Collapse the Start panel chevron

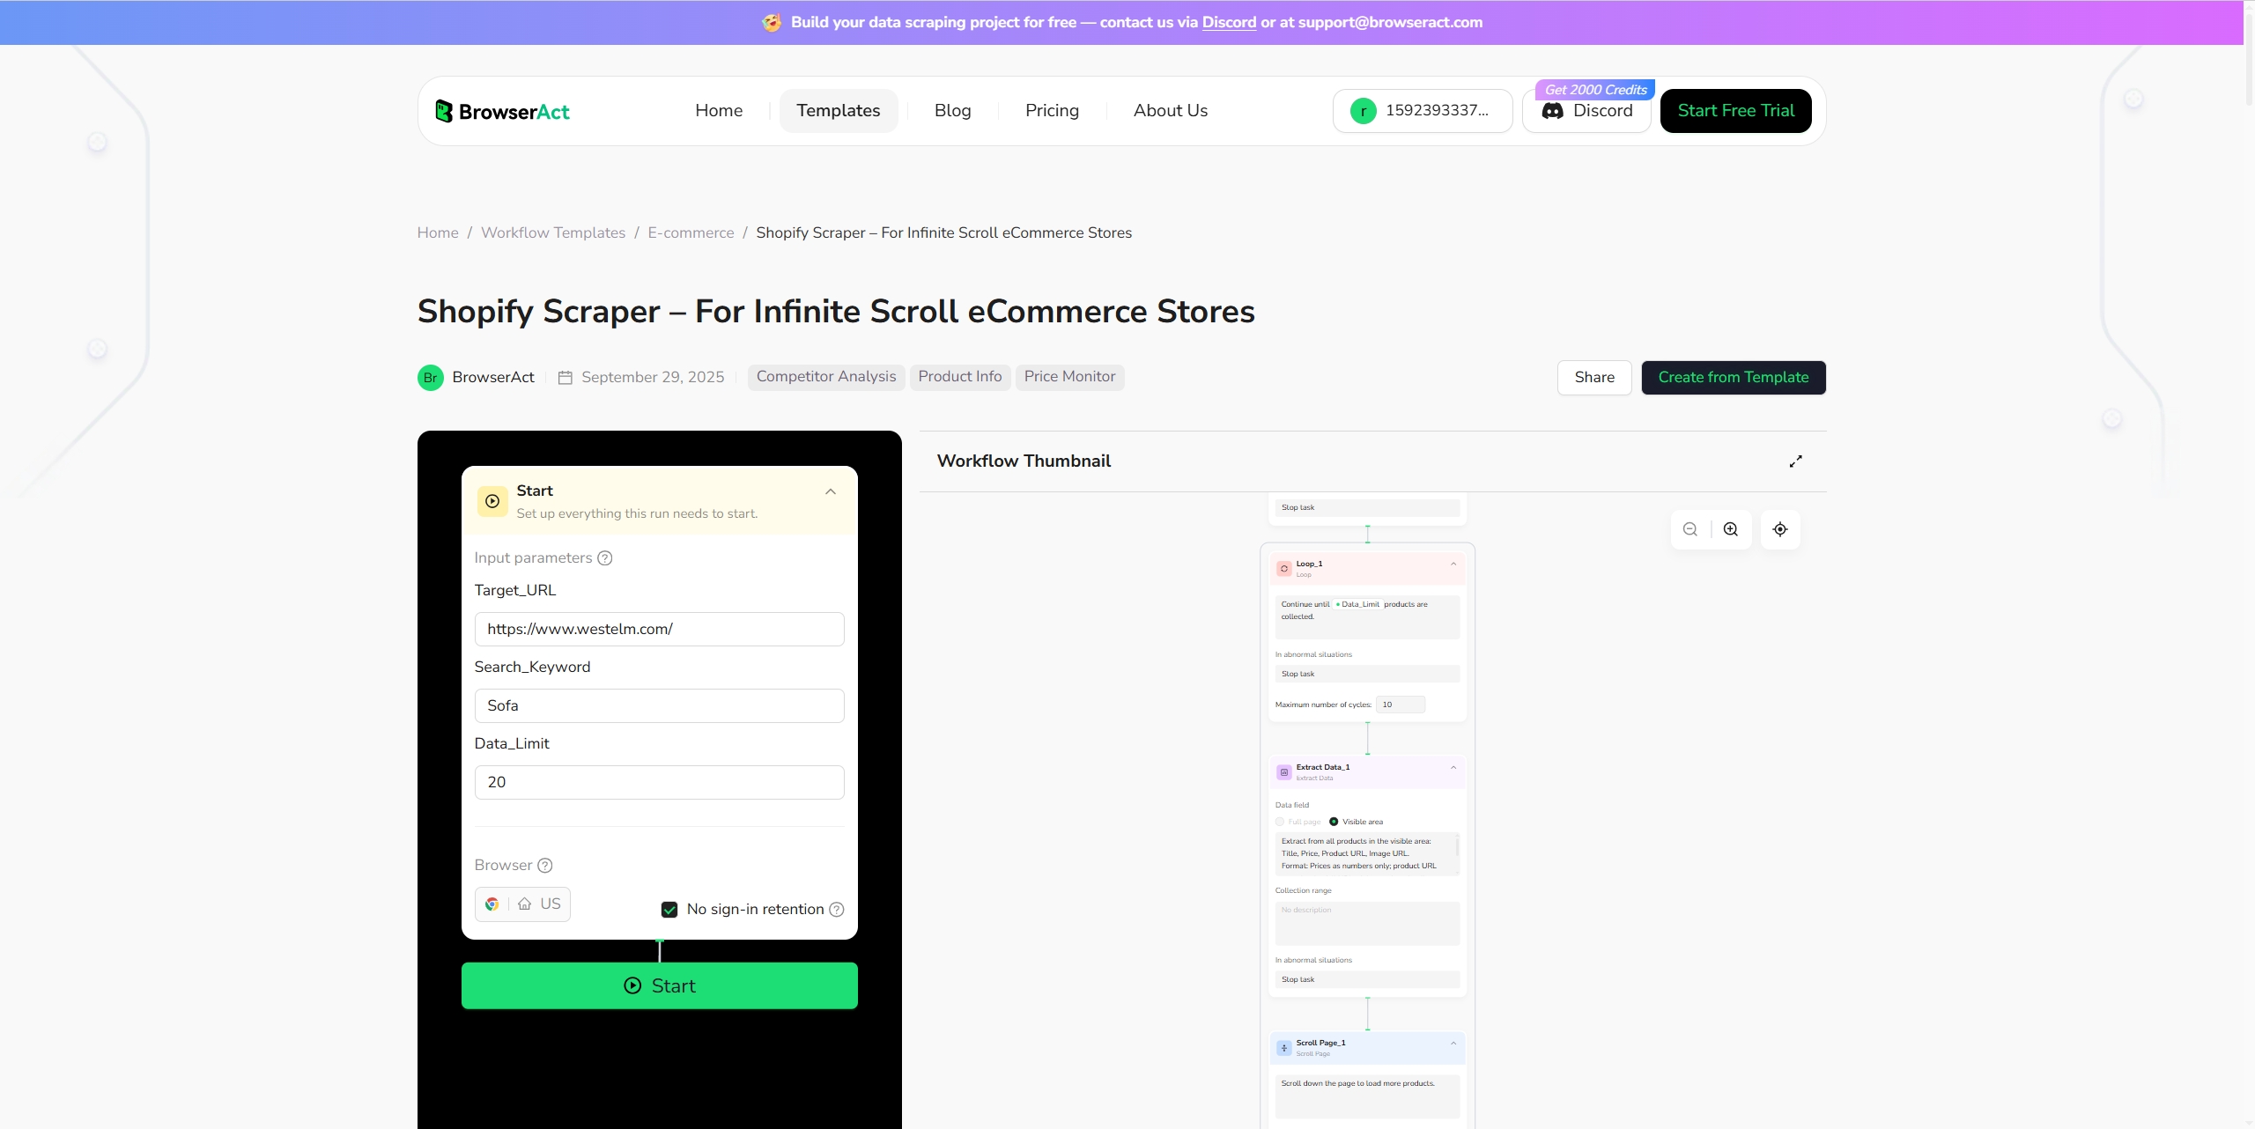tap(831, 491)
